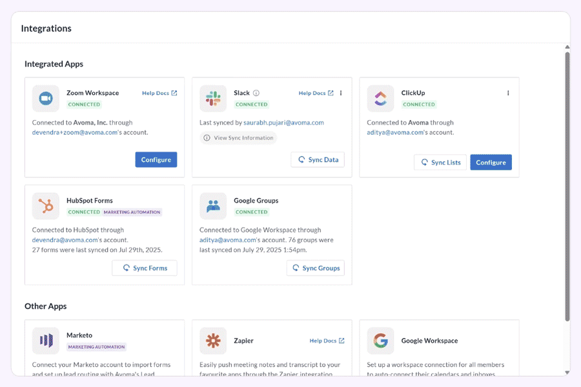Open Slack Help Docs link
This screenshot has width=581, height=387.
(x=316, y=93)
